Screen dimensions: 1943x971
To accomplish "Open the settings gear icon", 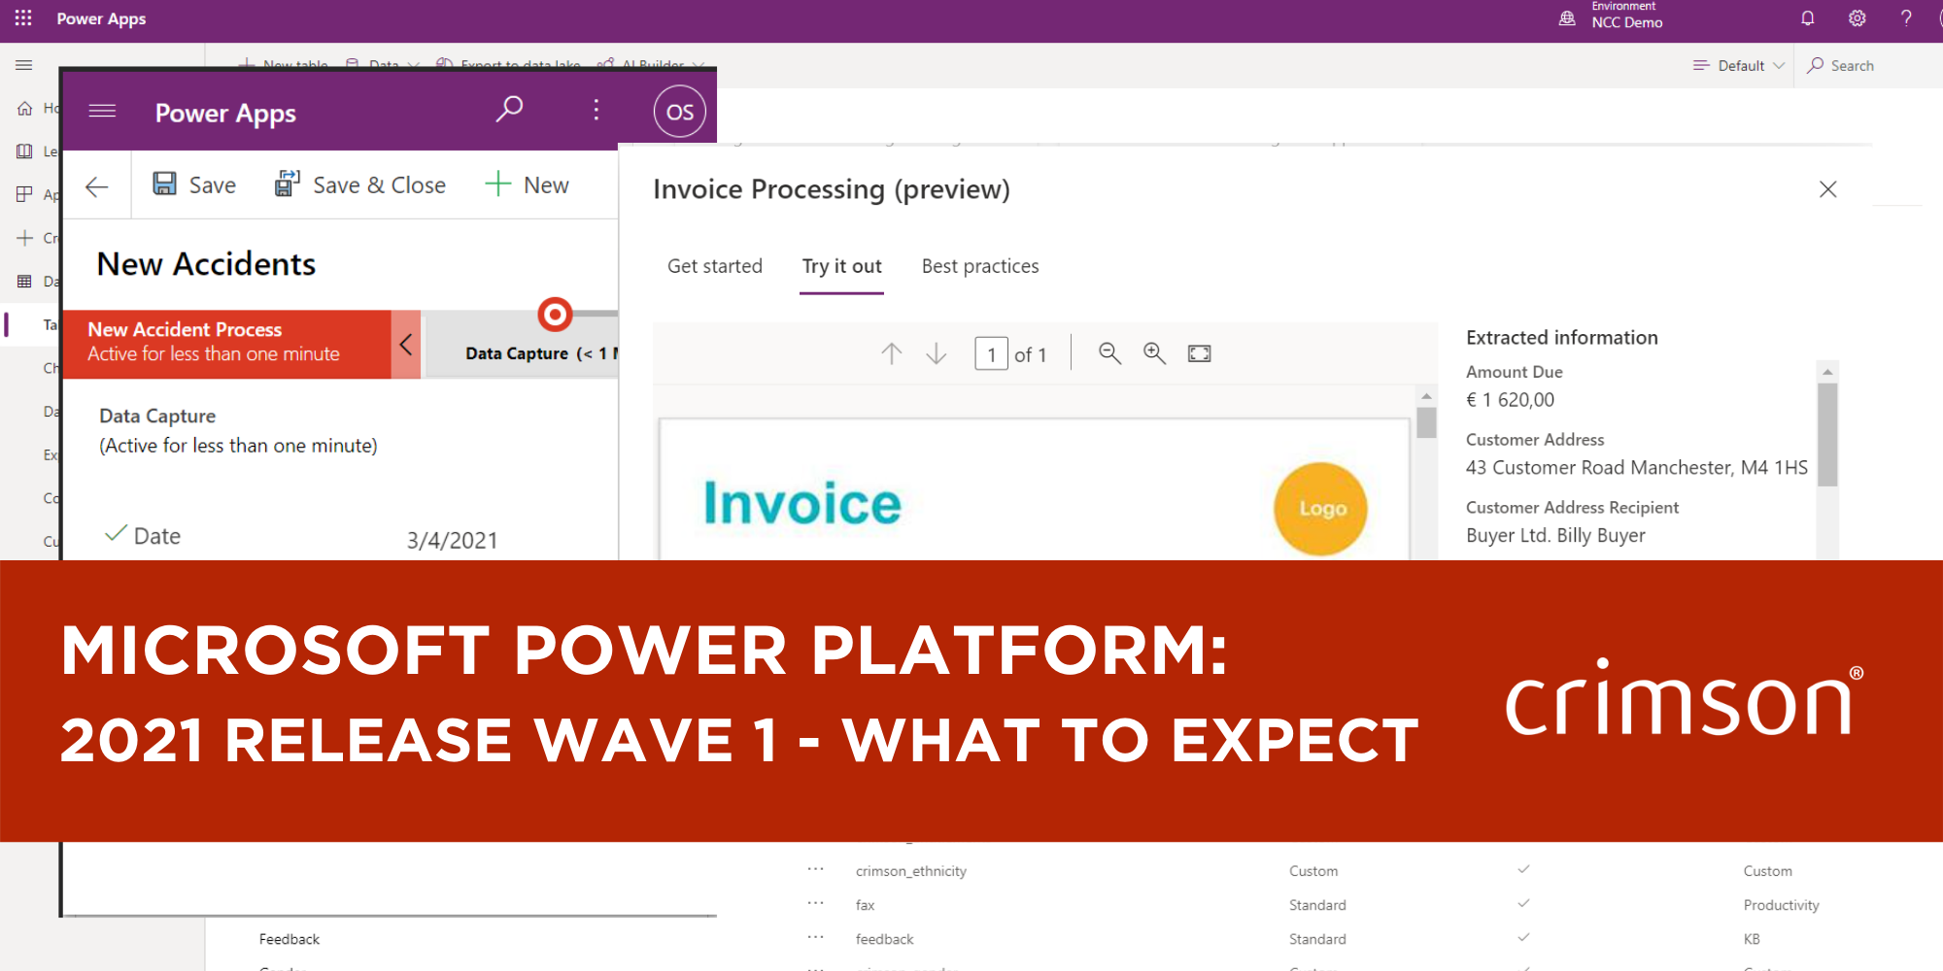I will (1857, 18).
